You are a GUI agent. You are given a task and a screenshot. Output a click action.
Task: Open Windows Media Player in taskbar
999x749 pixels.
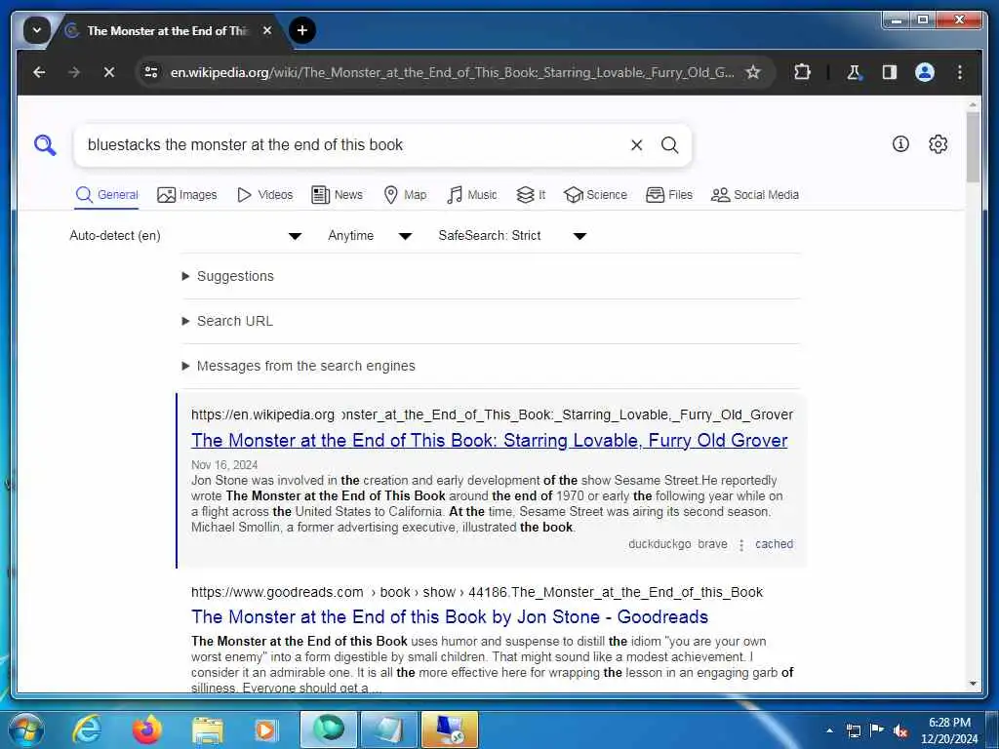266,730
